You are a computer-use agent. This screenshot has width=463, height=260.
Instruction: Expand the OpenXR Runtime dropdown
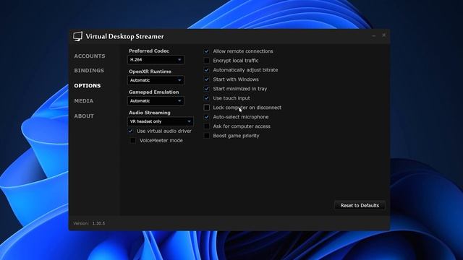click(156, 80)
